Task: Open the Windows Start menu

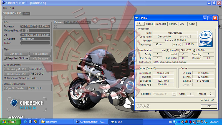Action: coord(11,122)
